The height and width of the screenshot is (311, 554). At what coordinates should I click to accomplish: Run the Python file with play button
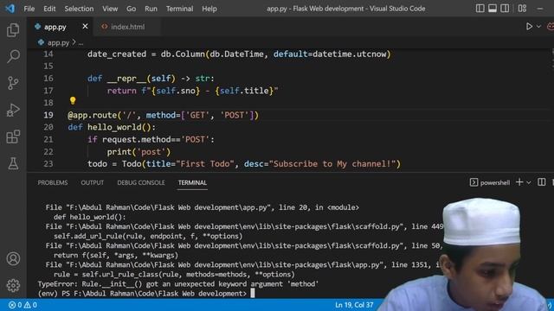click(x=529, y=27)
